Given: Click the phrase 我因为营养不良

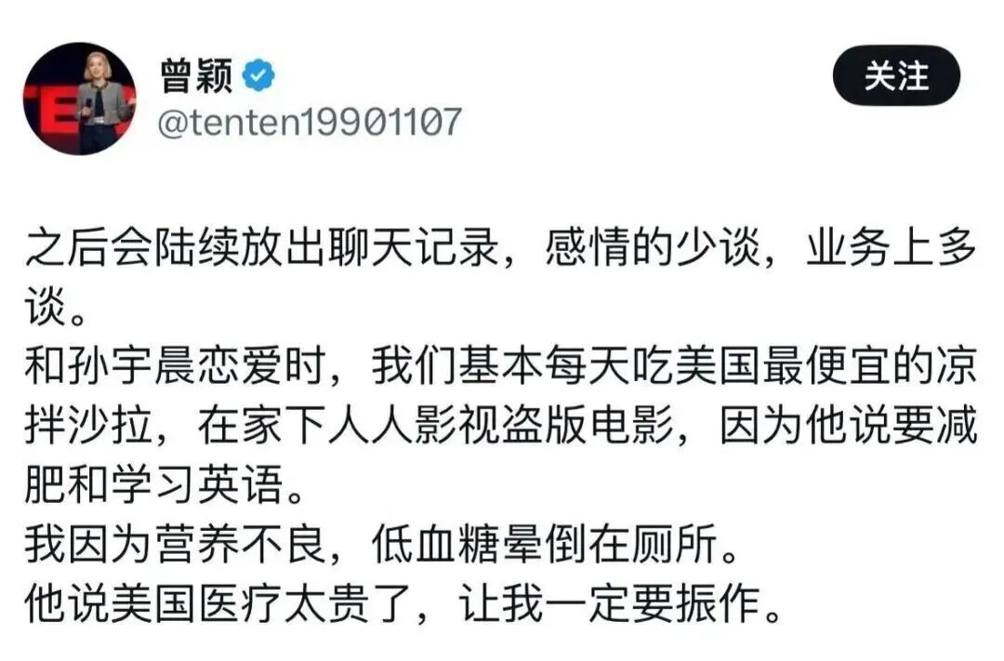Looking at the screenshot, I should tap(176, 545).
